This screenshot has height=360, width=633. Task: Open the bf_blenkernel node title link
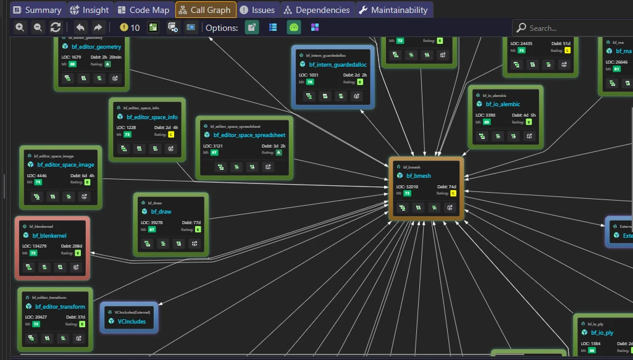(49, 235)
